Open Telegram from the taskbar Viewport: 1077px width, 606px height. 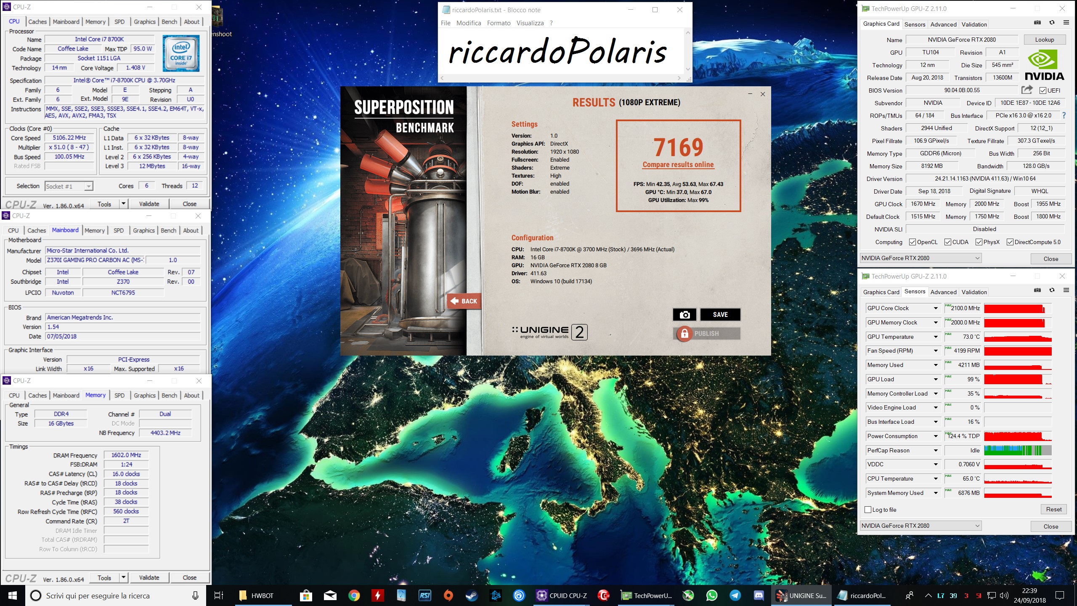click(735, 595)
